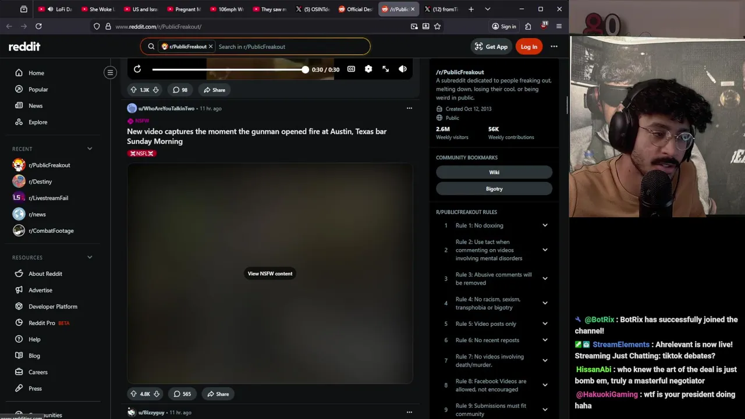Upvote the post with 1.3K votes
This screenshot has height=419, width=745.
pyautogui.click(x=133, y=90)
